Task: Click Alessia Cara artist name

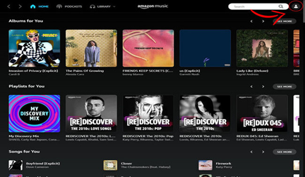Action: (x=75, y=74)
